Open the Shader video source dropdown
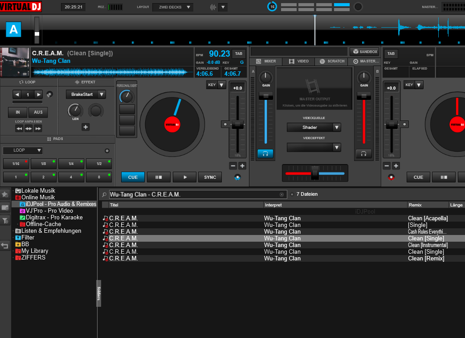The height and width of the screenshot is (338, 465). point(314,128)
